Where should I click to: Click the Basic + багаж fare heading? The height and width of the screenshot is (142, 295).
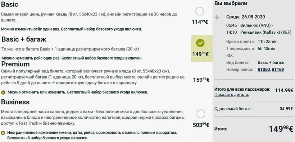(x=24, y=39)
